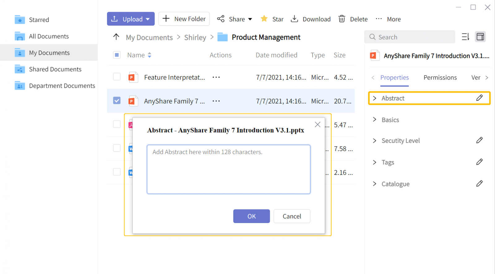
Task: Open the AnyShare Family 7 ... file name
Action: [174, 101]
